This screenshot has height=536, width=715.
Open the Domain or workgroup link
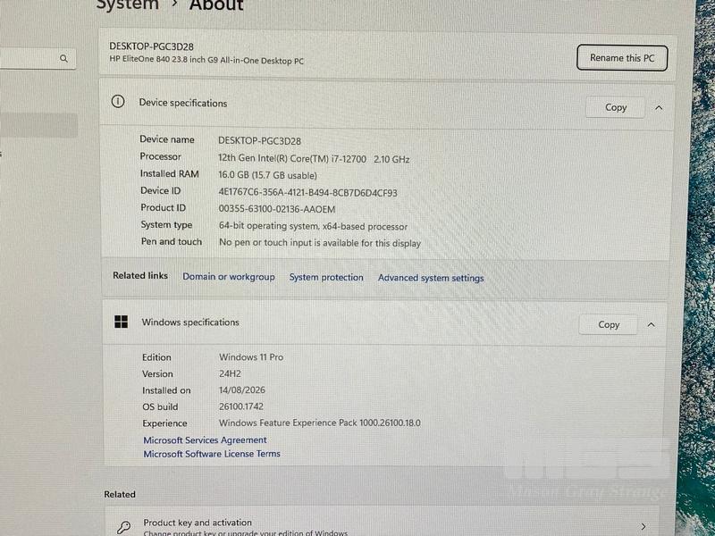coord(229,277)
